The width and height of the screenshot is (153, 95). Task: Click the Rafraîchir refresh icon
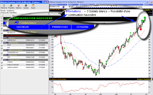pos(4,5)
